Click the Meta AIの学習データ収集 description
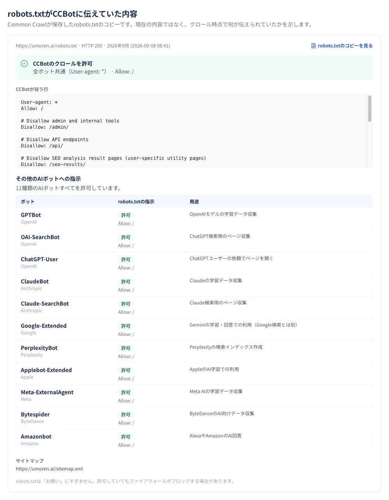The image size is (389, 500). (216, 392)
